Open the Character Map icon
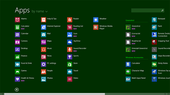 tap(128, 72)
